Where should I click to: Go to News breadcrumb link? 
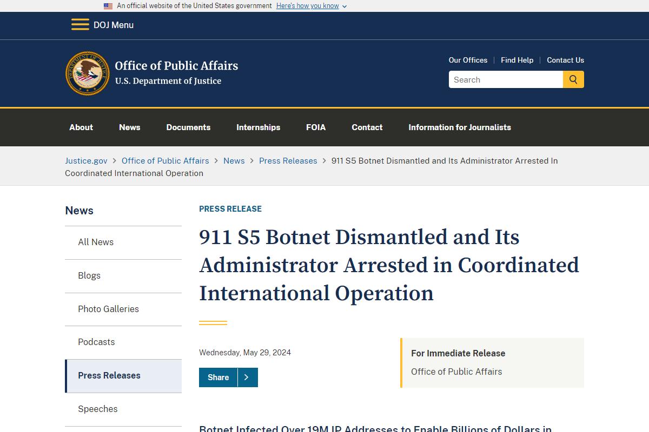tap(234, 161)
